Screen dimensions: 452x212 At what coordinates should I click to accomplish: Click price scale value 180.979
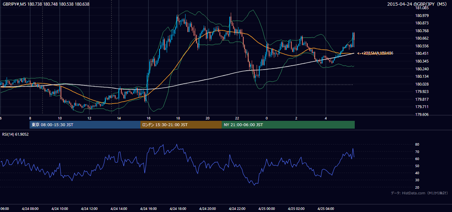click(x=421, y=16)
